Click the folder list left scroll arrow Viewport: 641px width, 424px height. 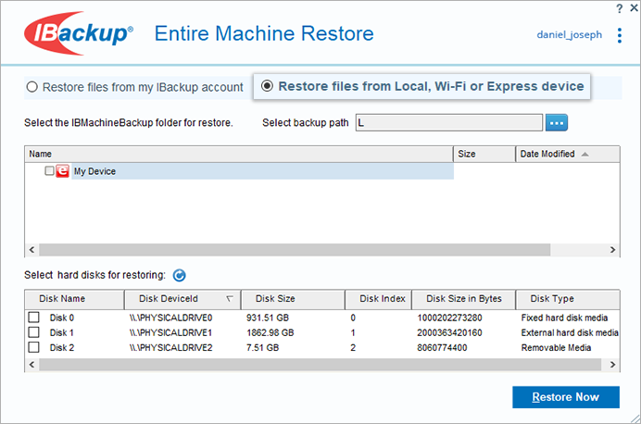point(31,250)
